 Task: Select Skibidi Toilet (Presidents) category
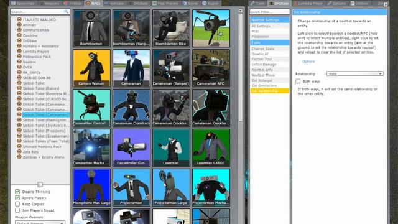pyautogui.click(x=44, y=131)
